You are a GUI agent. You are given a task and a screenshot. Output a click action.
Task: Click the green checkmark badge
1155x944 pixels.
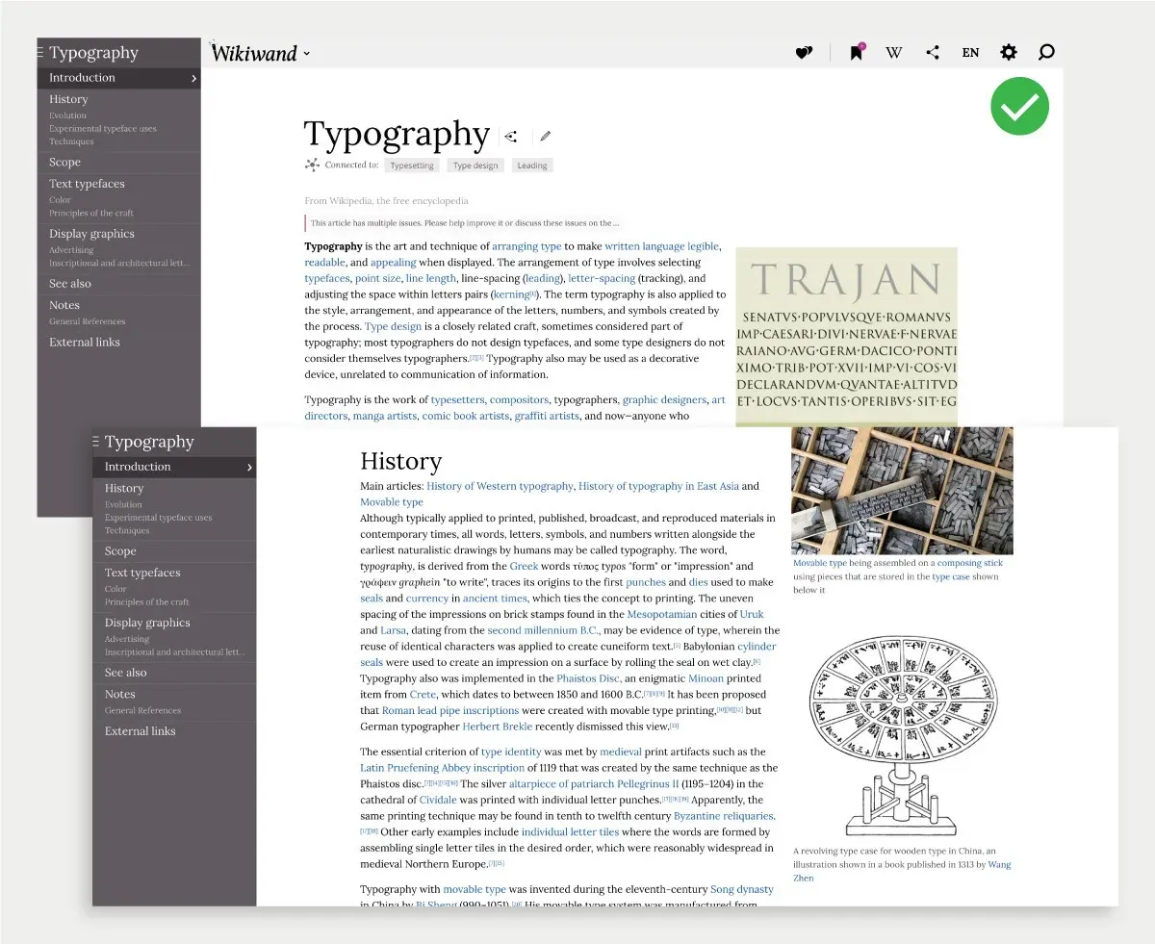1019,106
